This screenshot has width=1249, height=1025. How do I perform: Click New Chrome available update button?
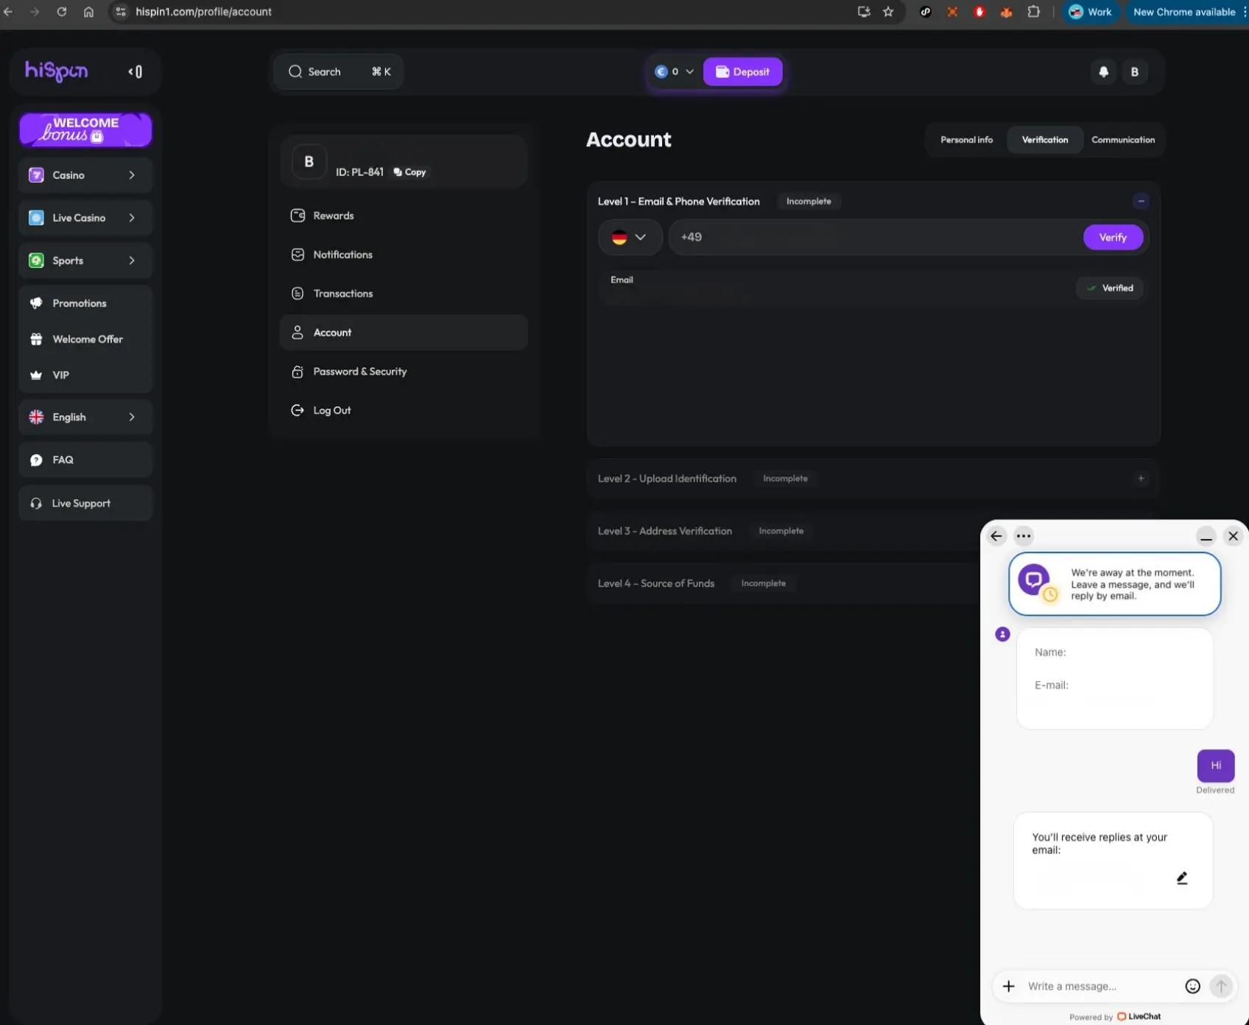pos(1184,12)
